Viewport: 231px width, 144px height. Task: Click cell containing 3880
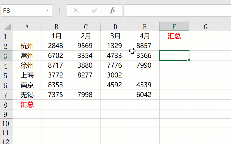pyautogui.click(x=86, y=65)
